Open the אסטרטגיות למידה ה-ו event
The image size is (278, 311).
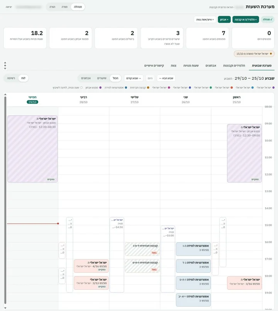193,249
